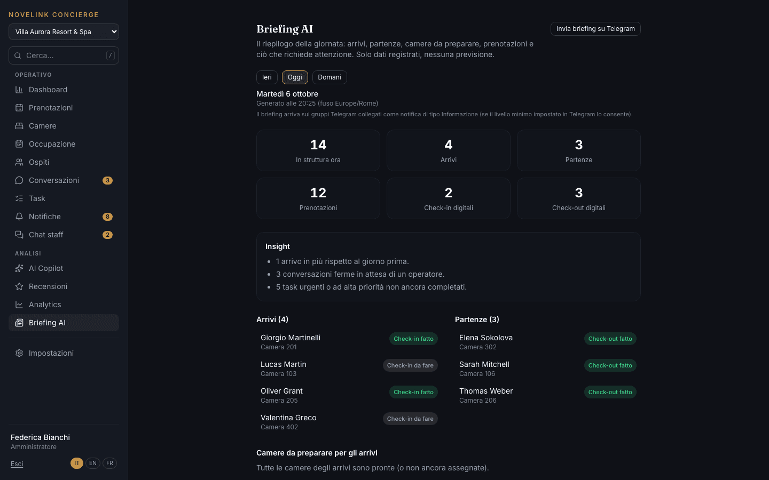This screenshot has height=480, width=769.
Task: Switch language to FR
Action: (x=109, y=463)
